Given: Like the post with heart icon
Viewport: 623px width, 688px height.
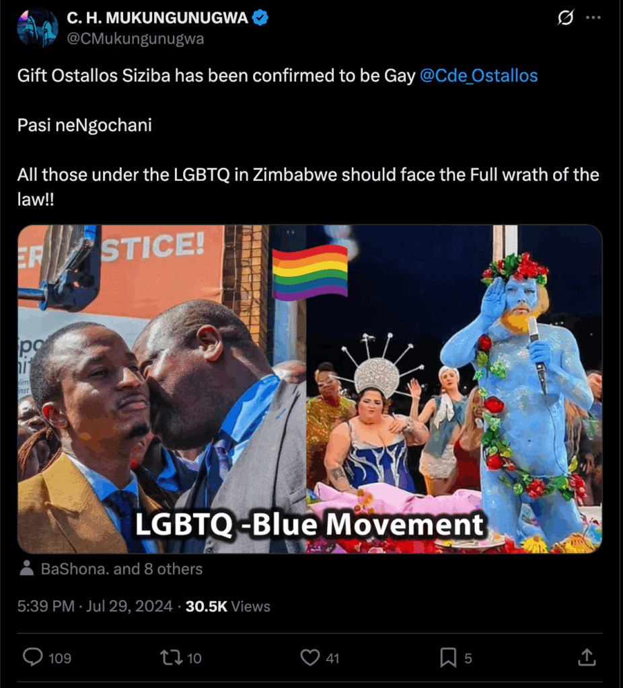Looking at the screenshot, I should (309, 657).
